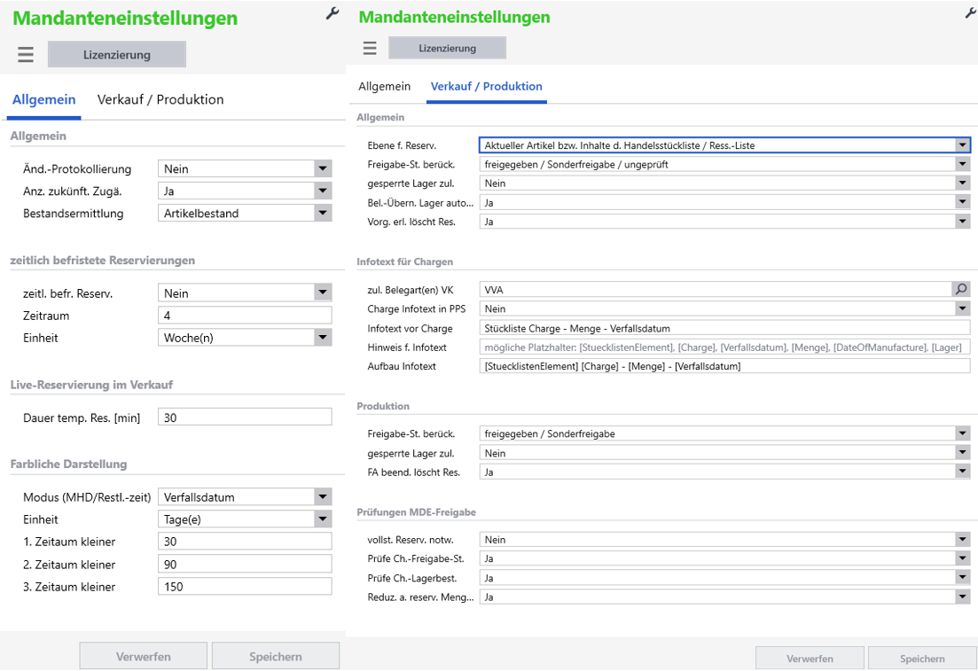
Task: Click the 3. Zeitaum kleiner field
Action: pyautogui.click(x=245, y=586)
